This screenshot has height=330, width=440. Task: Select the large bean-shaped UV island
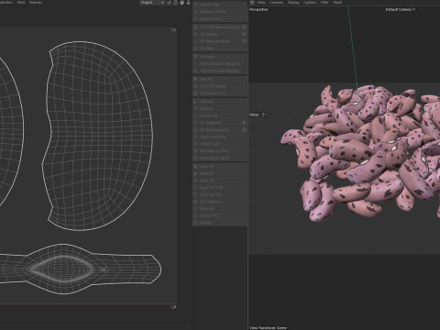coord(97,136)
